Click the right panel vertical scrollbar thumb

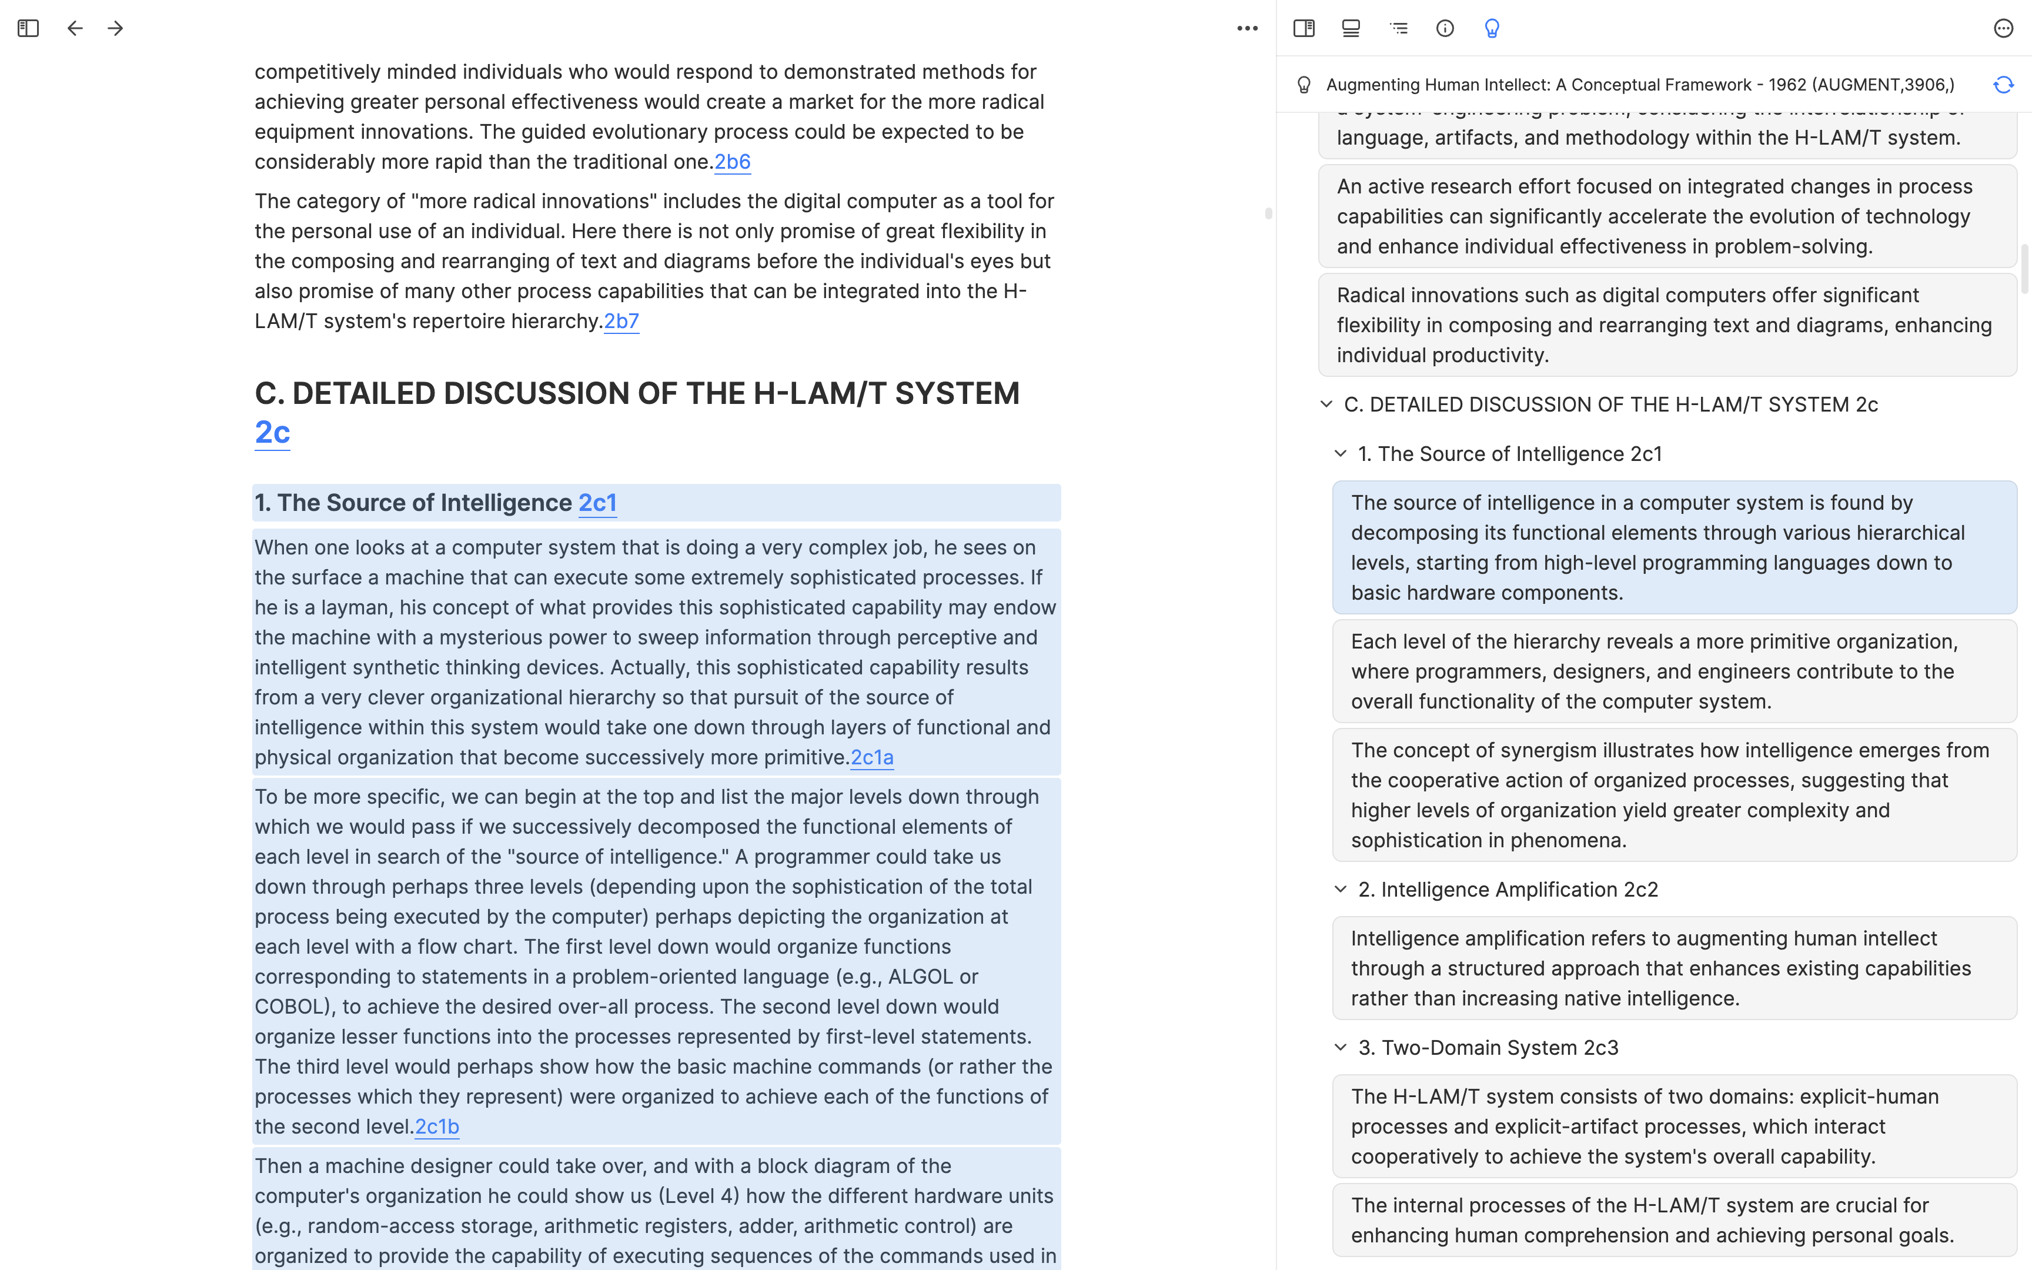(2024, 269)
